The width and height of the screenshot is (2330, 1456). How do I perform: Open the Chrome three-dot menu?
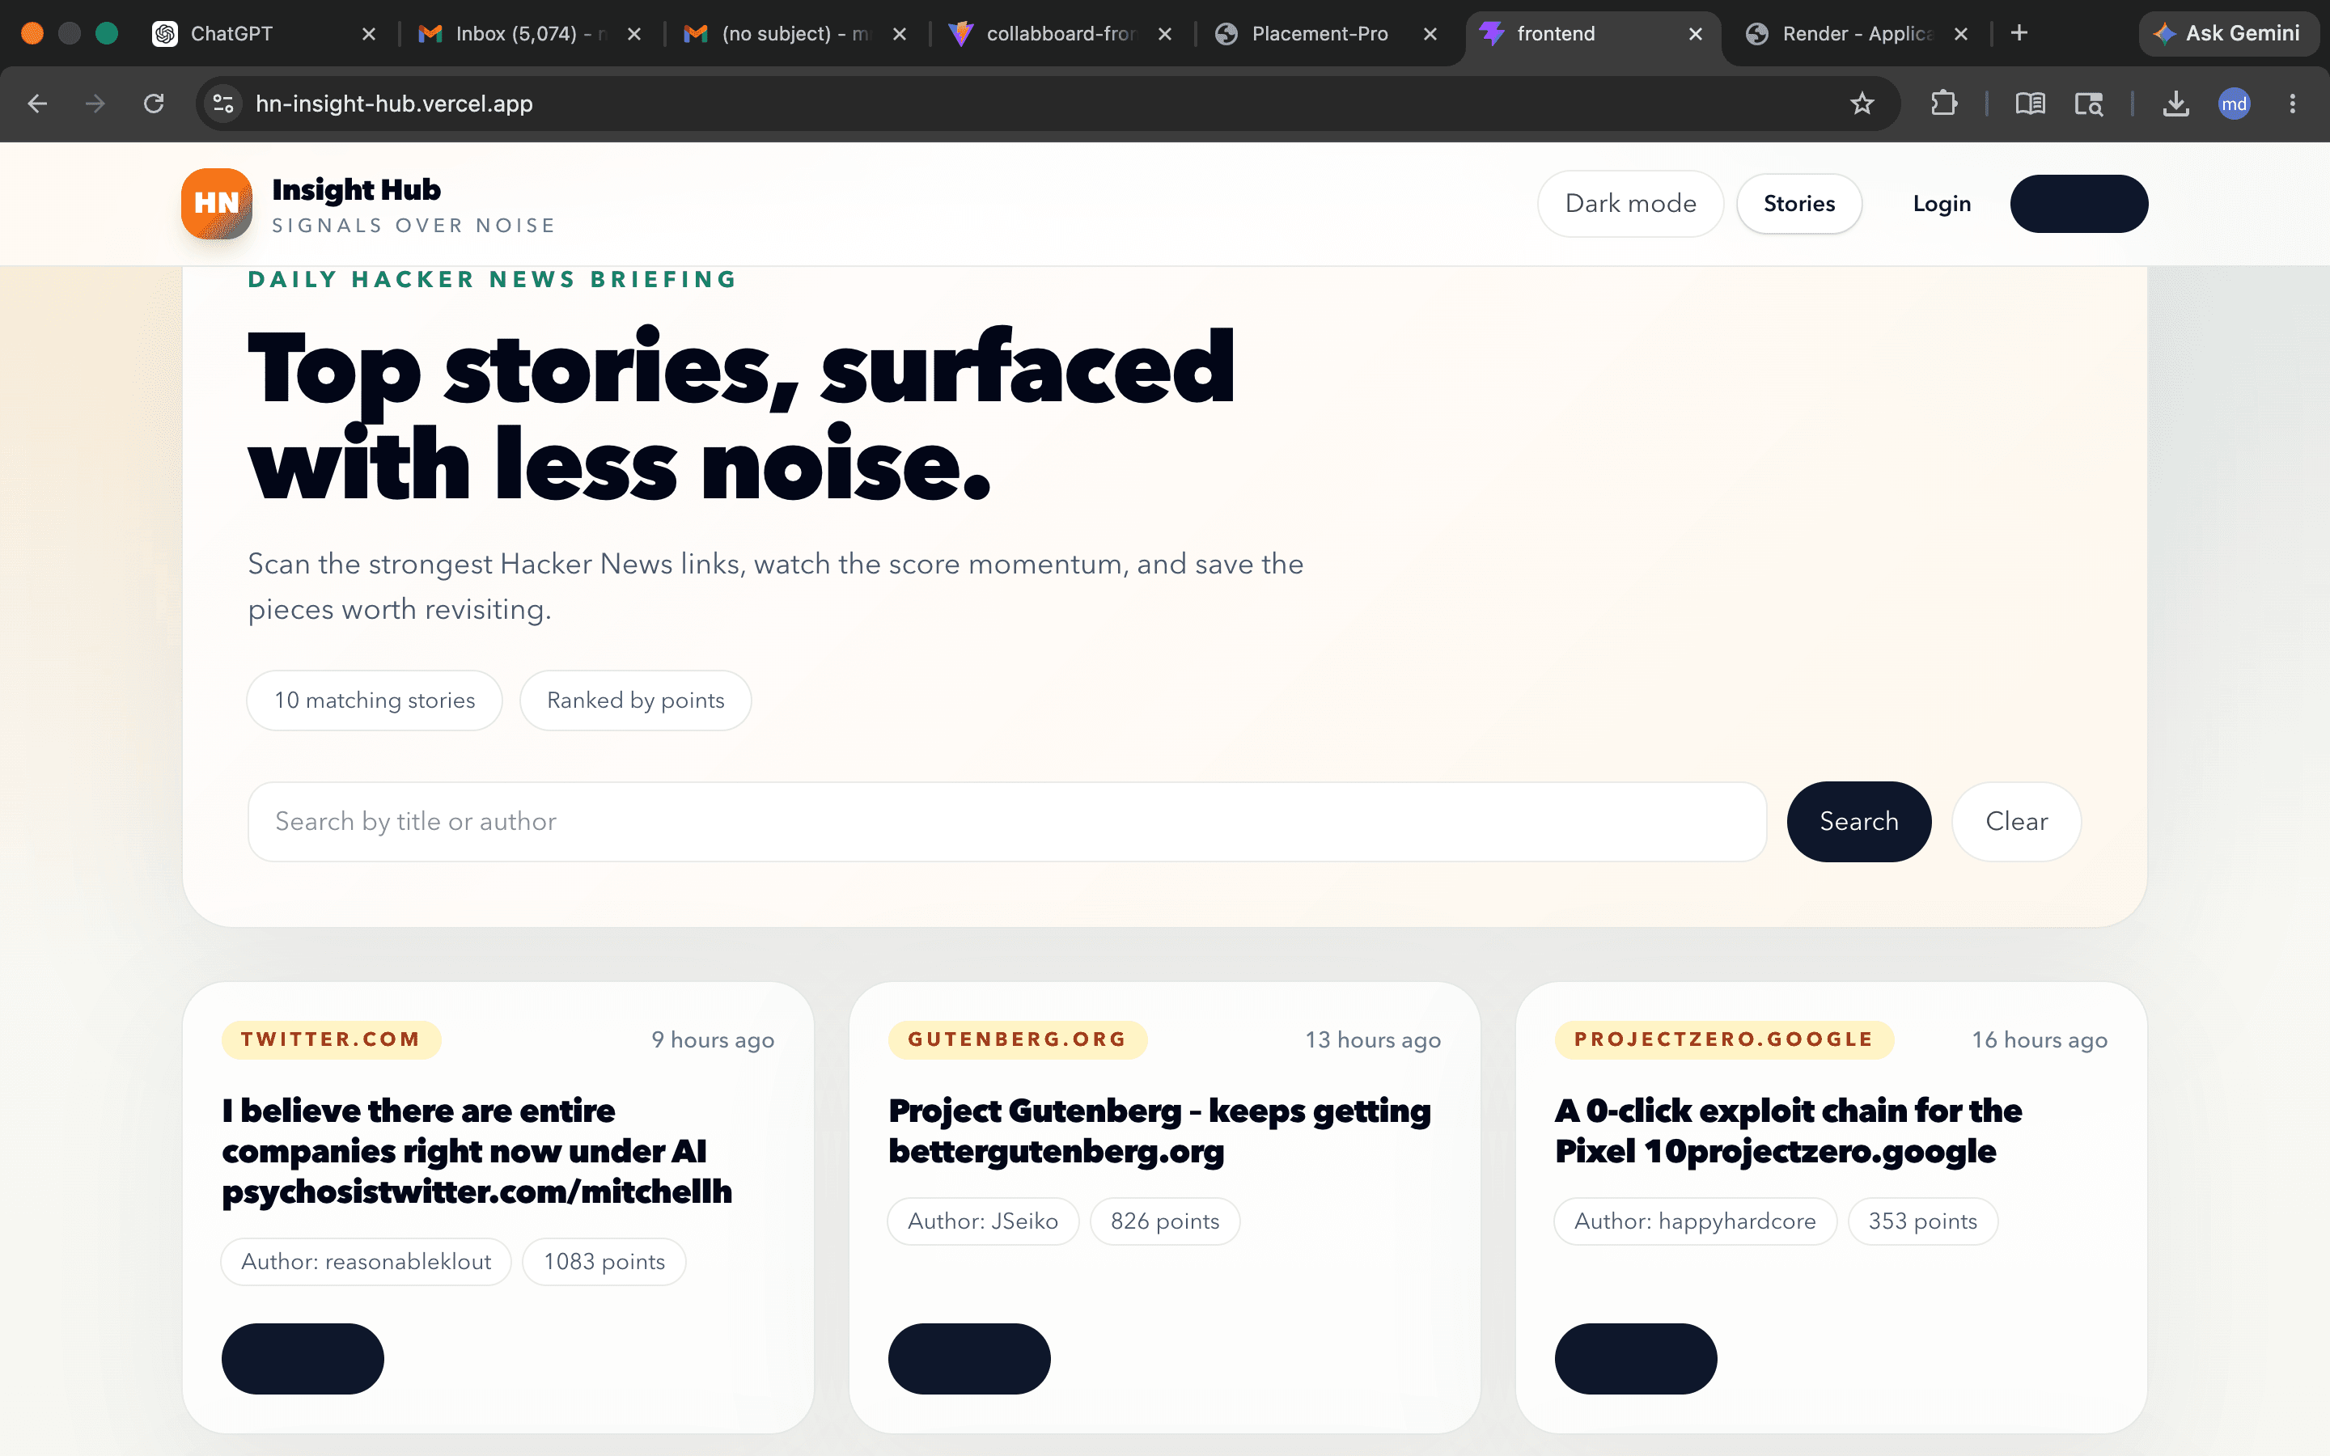tap(2293, 103)
